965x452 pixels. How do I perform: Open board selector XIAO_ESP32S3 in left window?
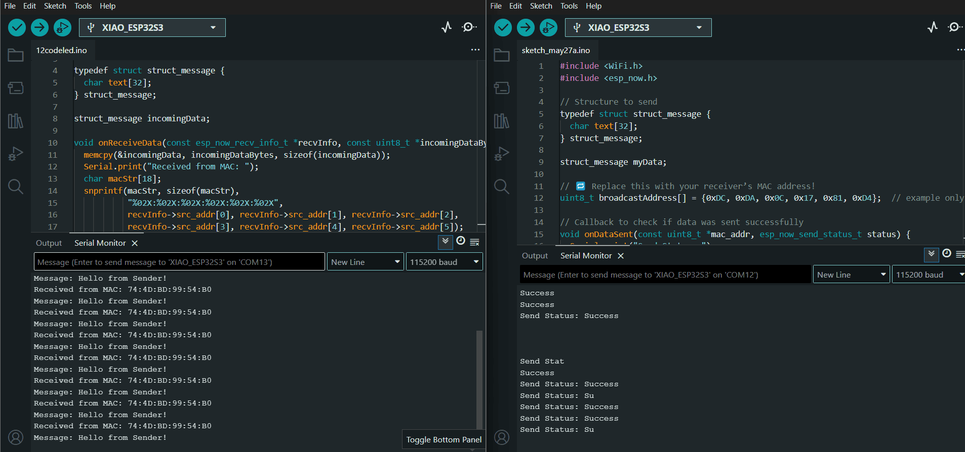pyautogui.click(x=152, y=27)
